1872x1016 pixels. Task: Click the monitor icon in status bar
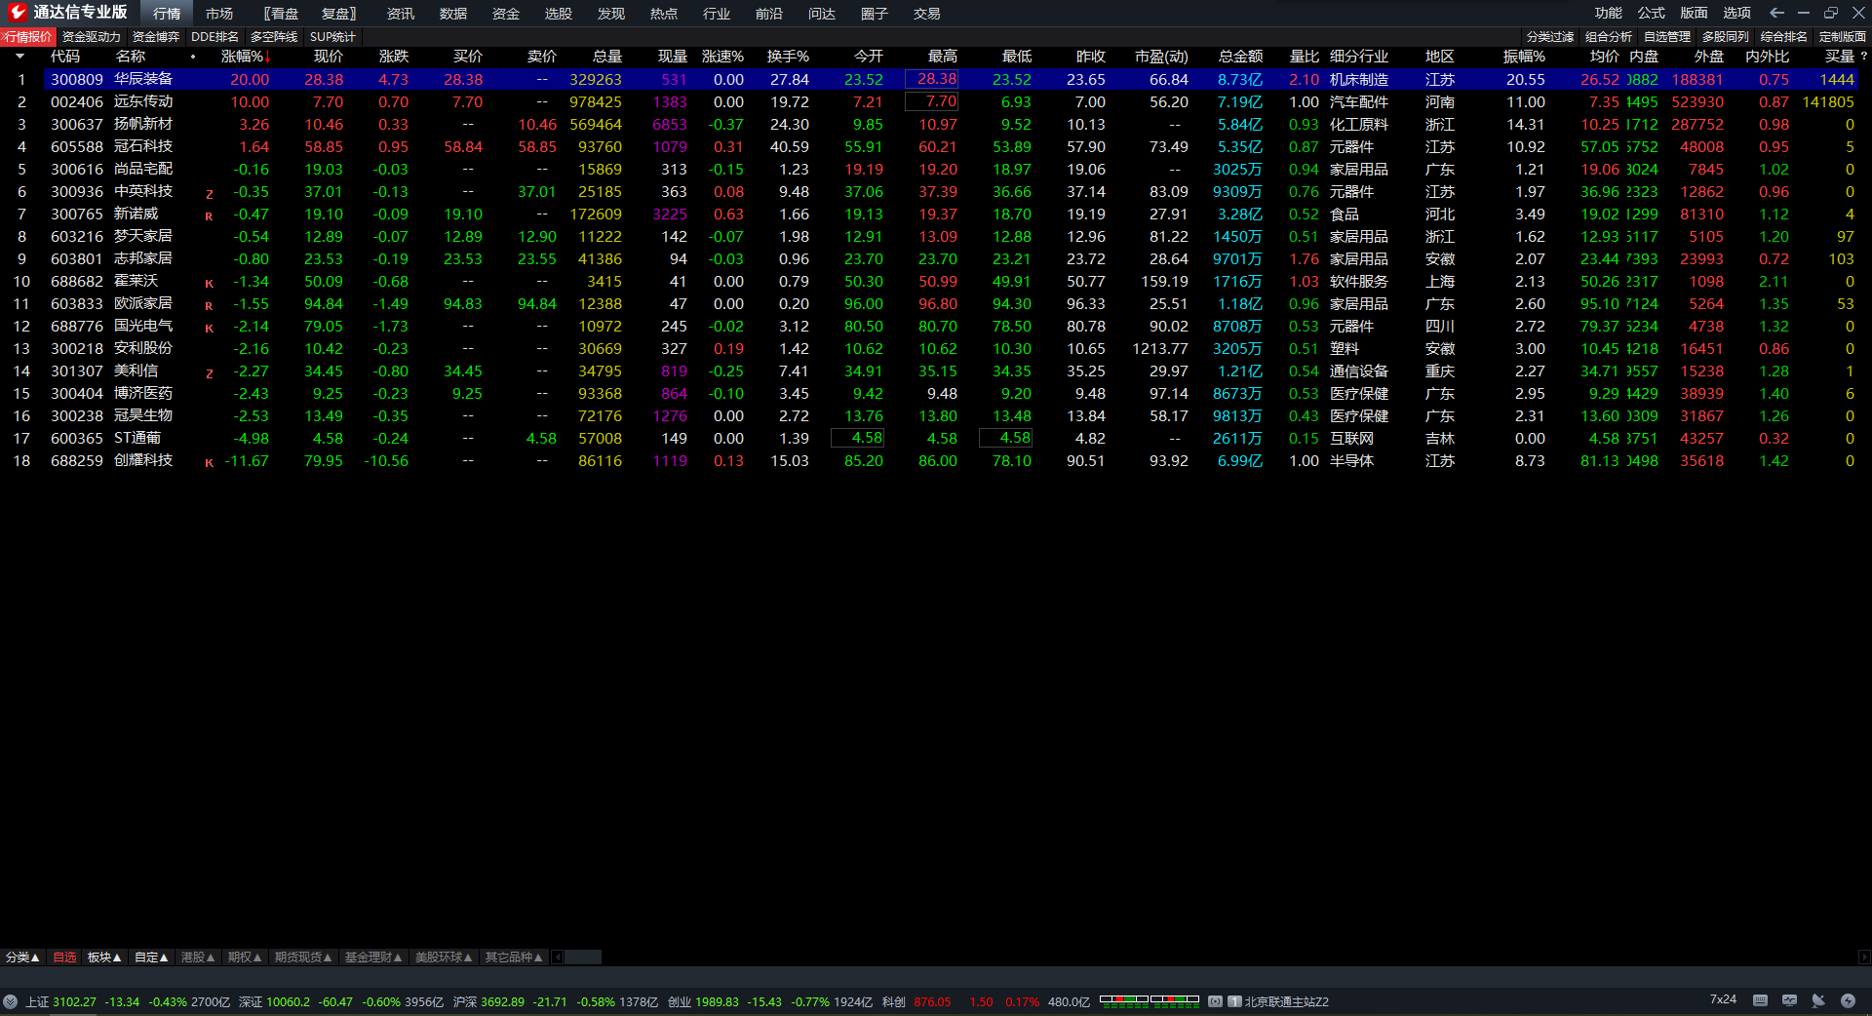click(1789, 1000)
